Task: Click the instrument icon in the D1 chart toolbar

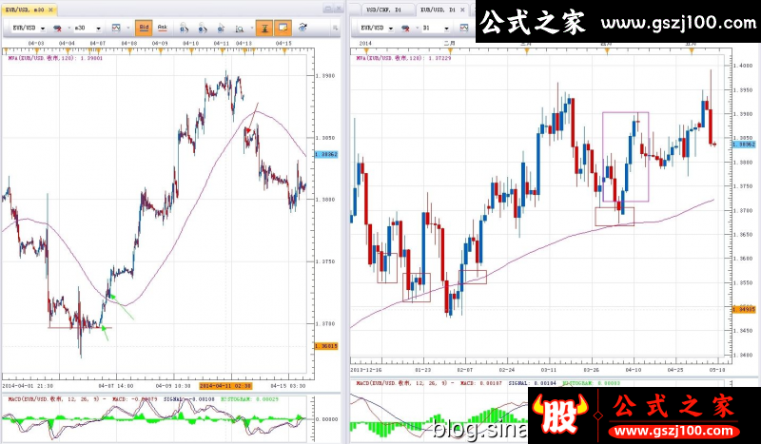Action: click(406, 29)
